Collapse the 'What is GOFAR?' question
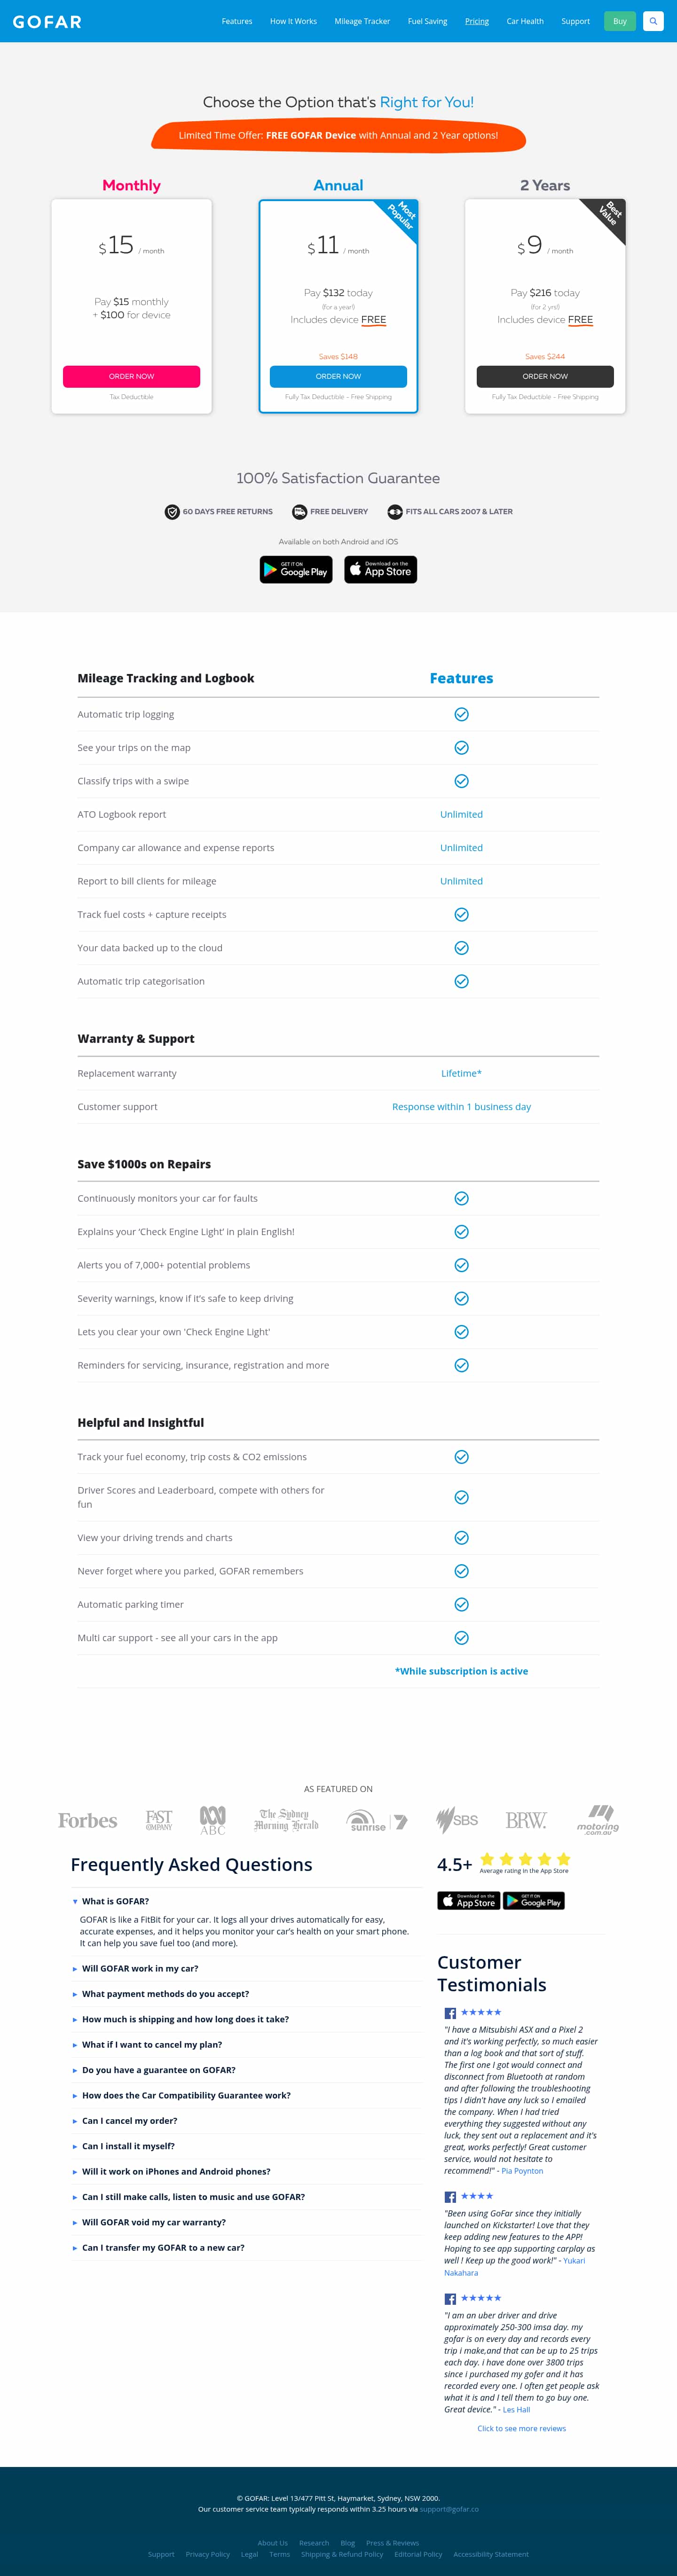677x2576 pixels. 115,1902
